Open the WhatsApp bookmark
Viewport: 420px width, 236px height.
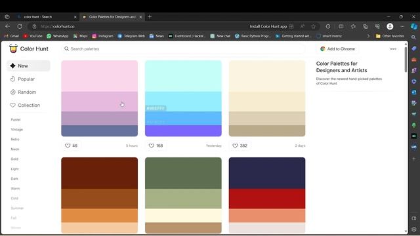click(58, 36)
